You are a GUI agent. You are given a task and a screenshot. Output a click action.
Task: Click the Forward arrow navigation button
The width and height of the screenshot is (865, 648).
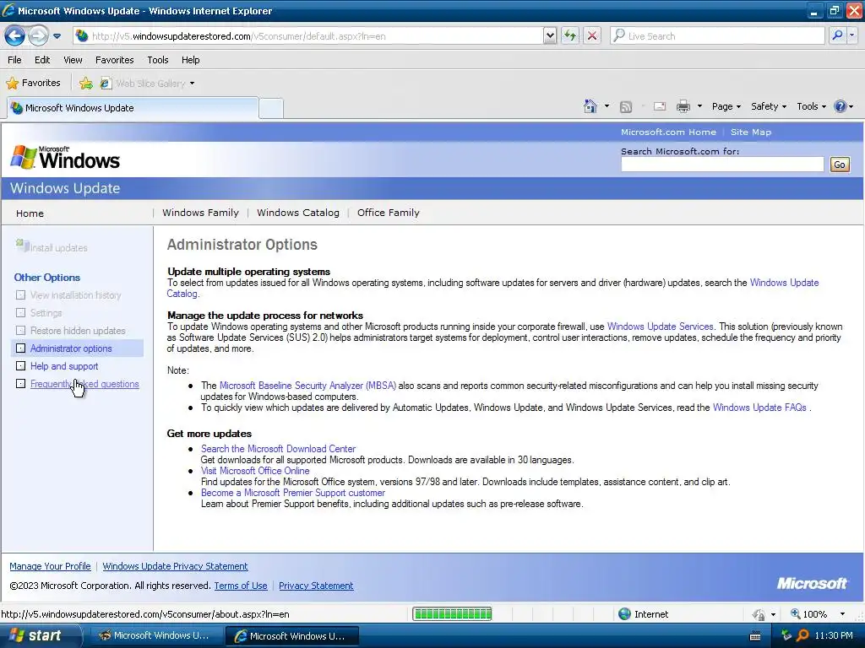coord(38,35)
